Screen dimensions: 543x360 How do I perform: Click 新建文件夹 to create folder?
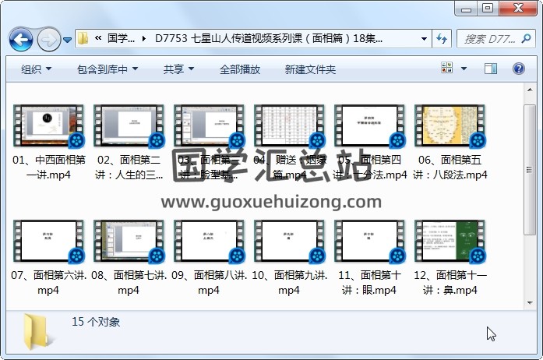point(310,69)
